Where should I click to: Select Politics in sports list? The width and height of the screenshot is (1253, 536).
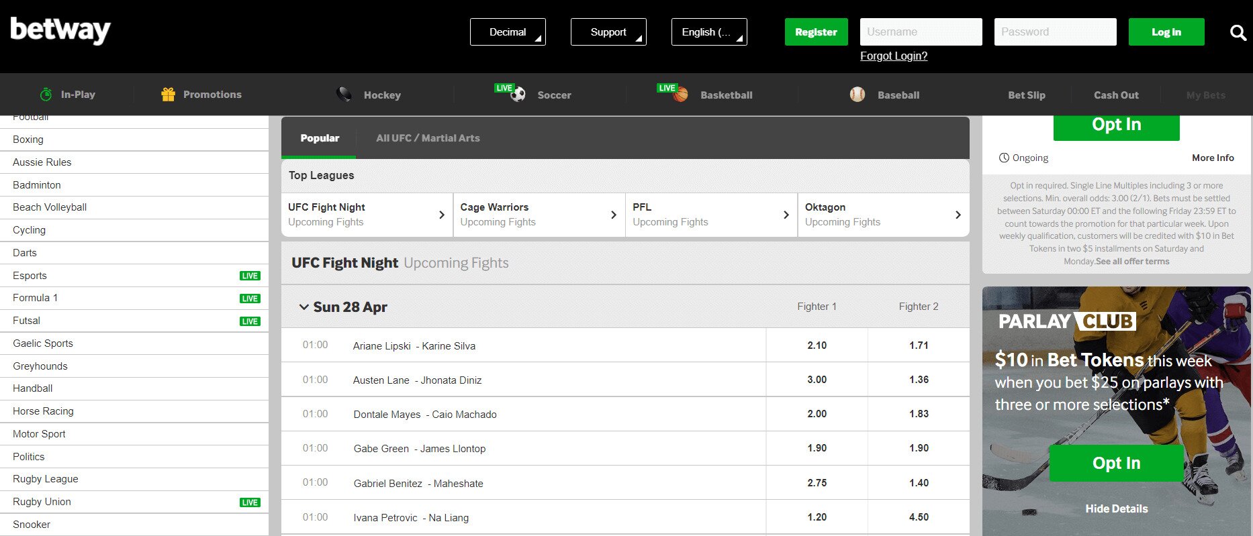pyautogui.click(x=134, y=457)
